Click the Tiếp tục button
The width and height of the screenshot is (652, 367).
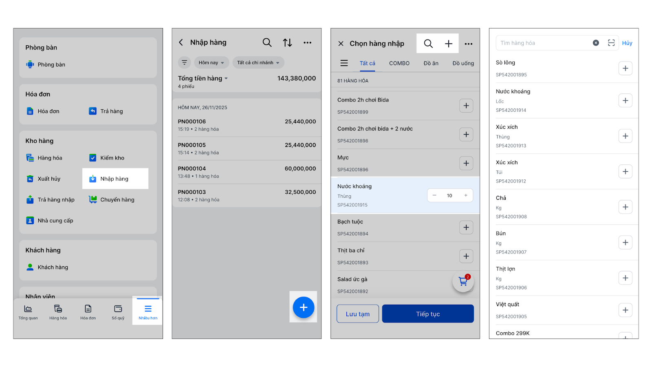(428, 314)
